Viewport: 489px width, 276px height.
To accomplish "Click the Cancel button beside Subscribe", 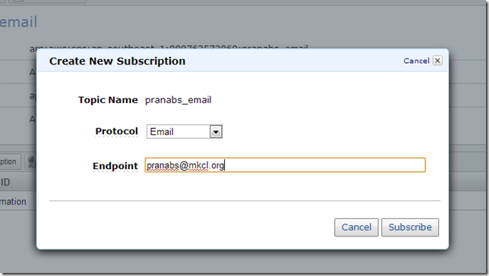I will pos(356,227).
